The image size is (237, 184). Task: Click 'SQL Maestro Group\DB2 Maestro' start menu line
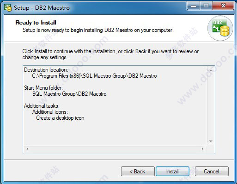pyautogui.click(x=69, y=94)
